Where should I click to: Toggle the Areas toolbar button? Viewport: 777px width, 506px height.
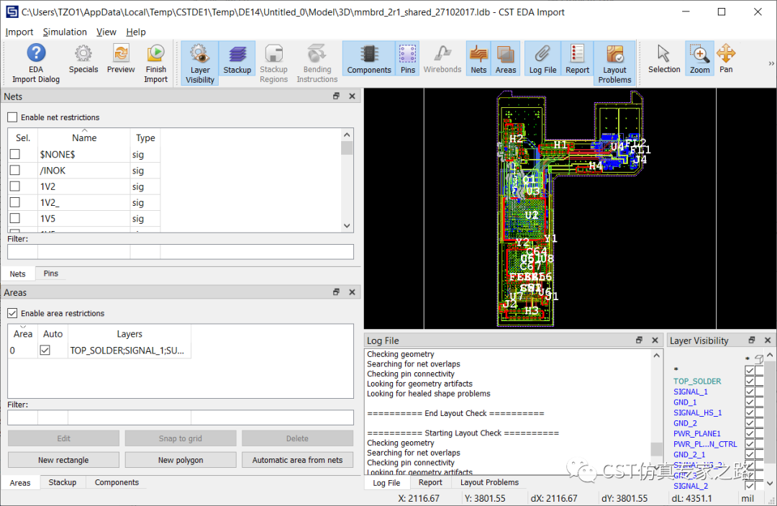tap(506, 60)
